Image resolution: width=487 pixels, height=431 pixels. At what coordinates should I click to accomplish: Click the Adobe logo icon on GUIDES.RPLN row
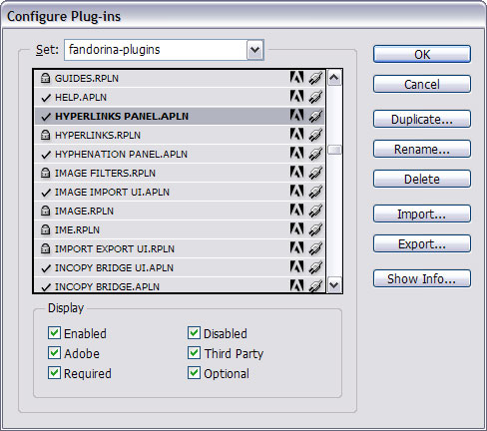296,77
